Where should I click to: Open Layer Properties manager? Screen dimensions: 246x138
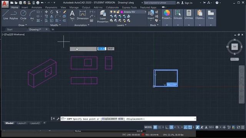[x=103, y=16]
